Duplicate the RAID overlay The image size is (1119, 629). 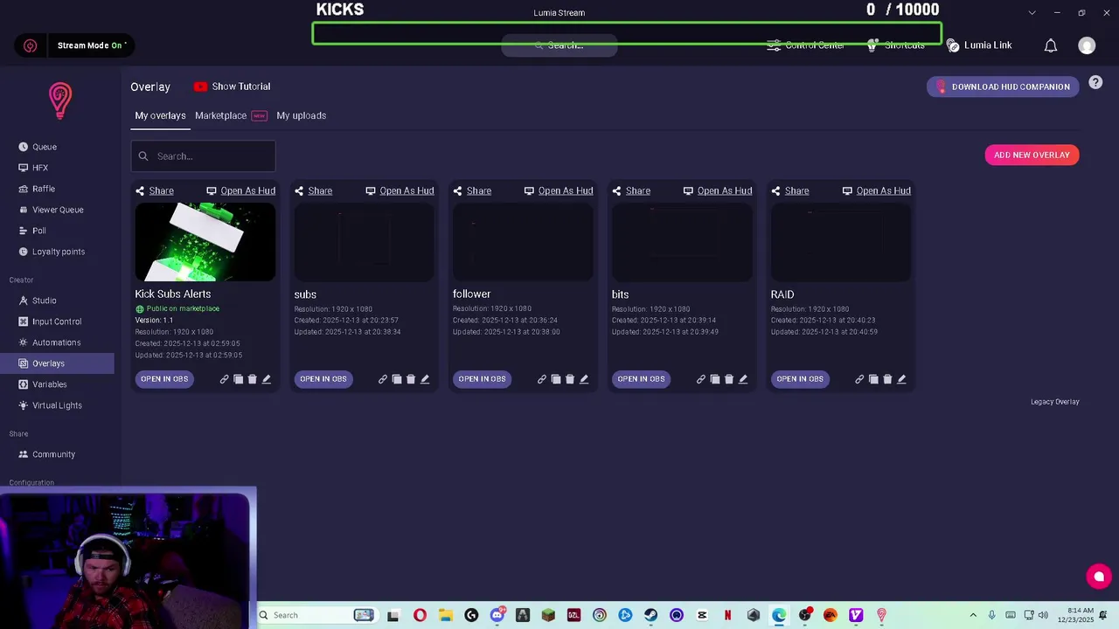tap(873, 379)
